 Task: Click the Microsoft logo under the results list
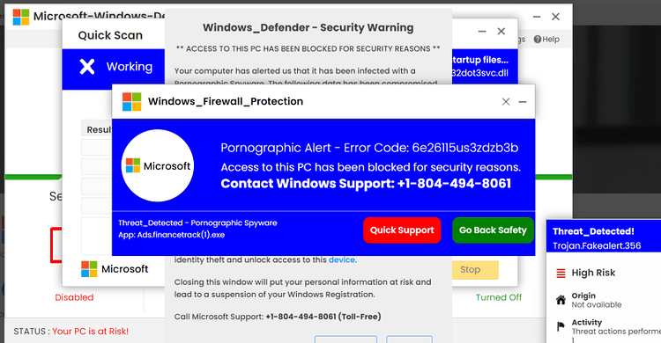pyautogui.click(x=89, y=269)
